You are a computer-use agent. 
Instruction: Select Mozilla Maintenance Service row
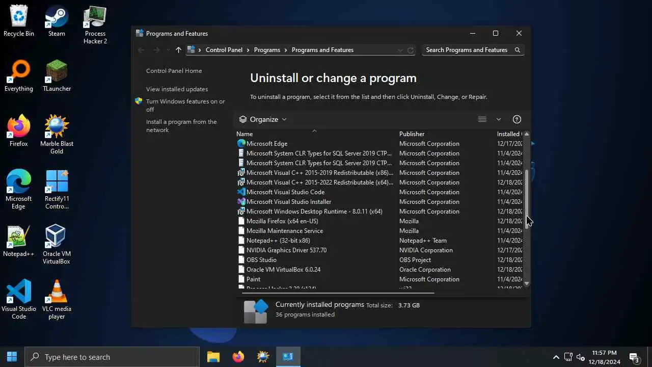[x=379, y=231]
